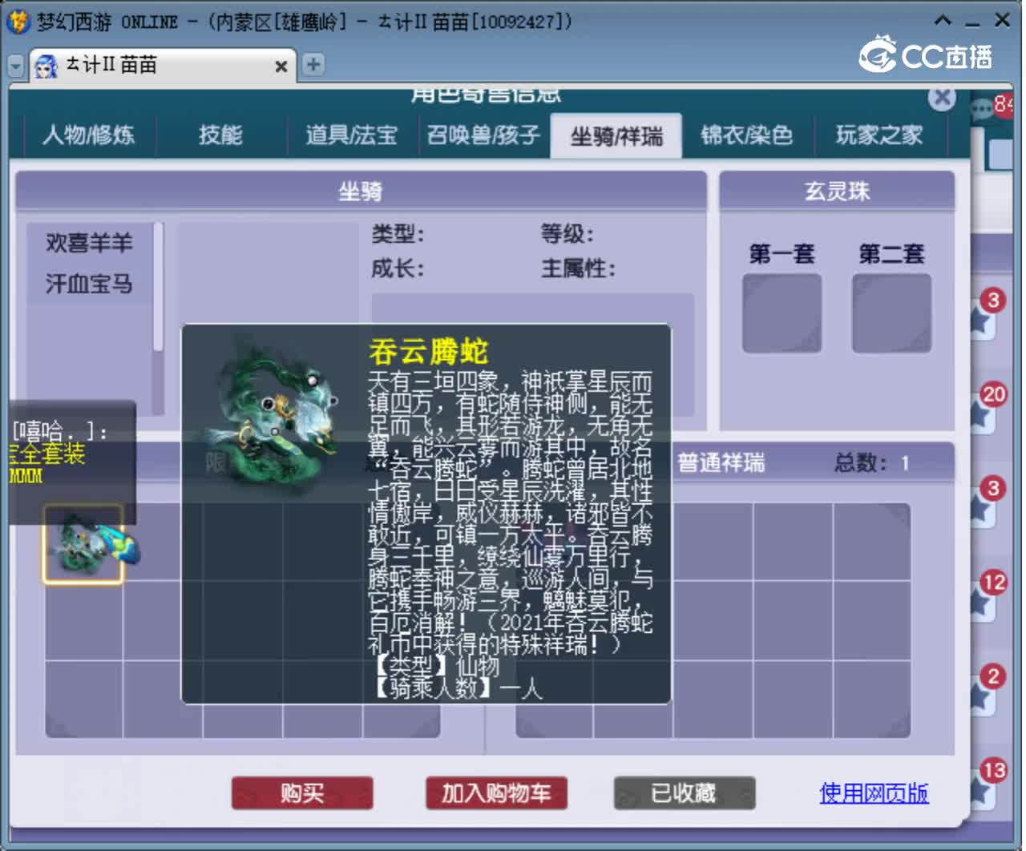This screenshot has width=1026, height=851.
Task: Select 汗血宝马 in the mount list
Action: pos(89,283)
